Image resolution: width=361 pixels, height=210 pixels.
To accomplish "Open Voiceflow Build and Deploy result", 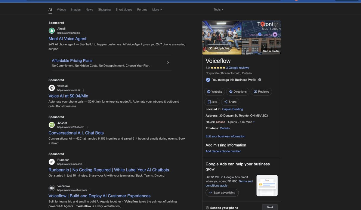I will click(100, 196).
